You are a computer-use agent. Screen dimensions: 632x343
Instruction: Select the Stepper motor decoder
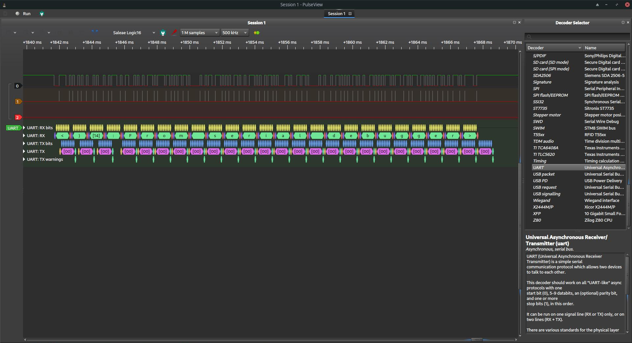[x=578, y=115]
